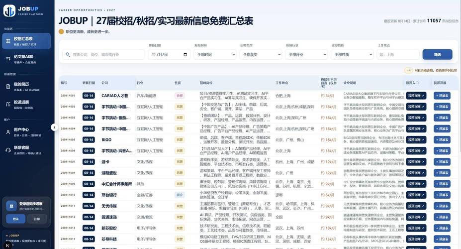Click the 国企 tag in 邢台银行 row
461x249 pixels.
[180, 195]
